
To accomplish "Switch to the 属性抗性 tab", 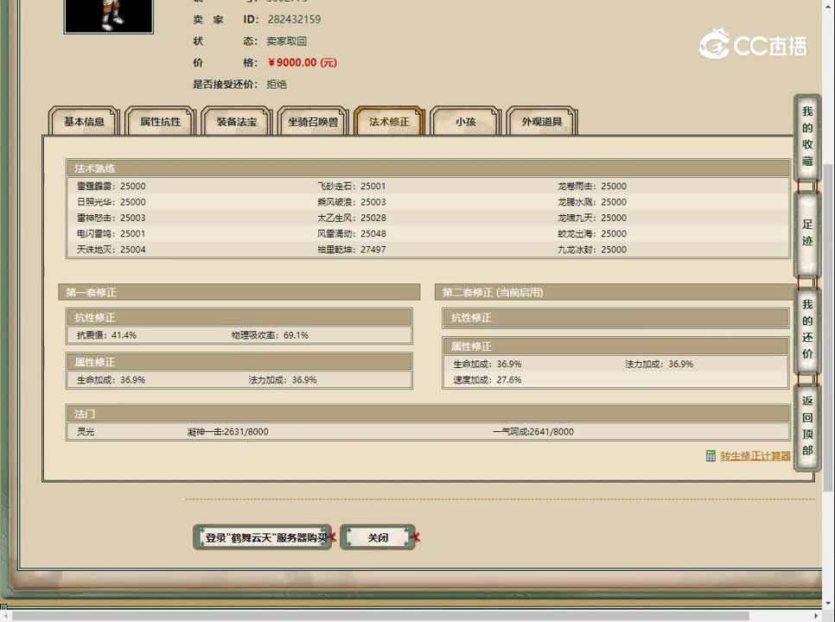I will pos(161,122).
